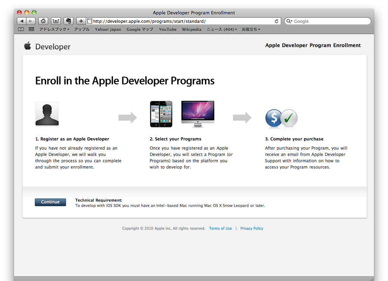Click the Evernote elephant toolbar icon
The width and height of the screenshot is (388, 281).
69,21
